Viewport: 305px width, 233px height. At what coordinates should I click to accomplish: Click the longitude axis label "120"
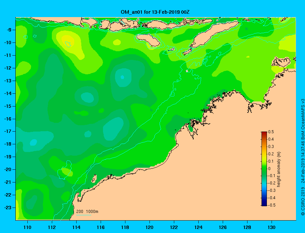pos(149,227)
